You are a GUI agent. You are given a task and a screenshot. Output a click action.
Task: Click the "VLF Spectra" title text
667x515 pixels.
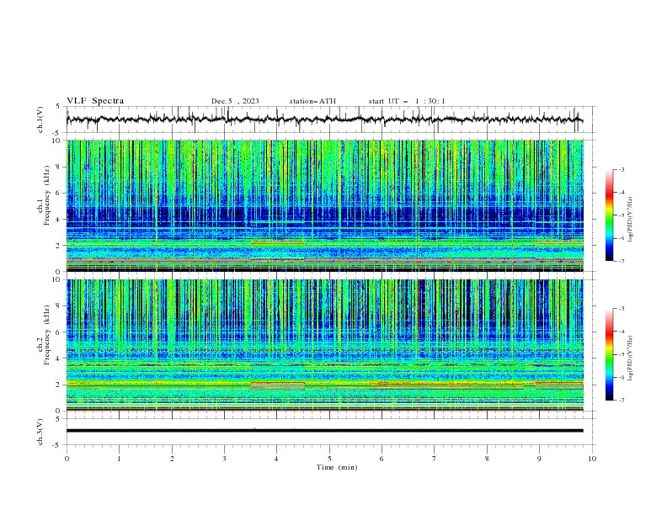click(x=95, y=101)
